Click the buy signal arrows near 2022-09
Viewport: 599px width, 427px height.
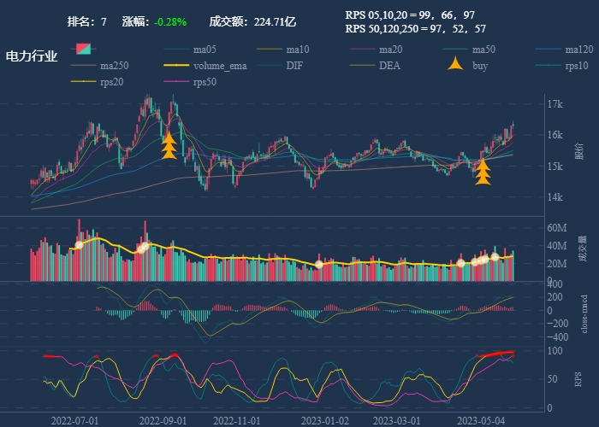point(169,146)
